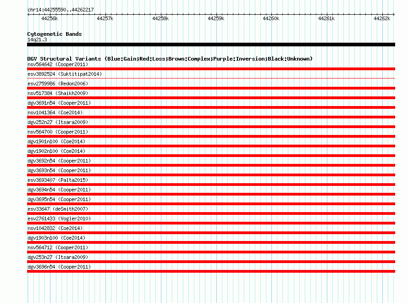Click the red loss bar under esv33647
The width and height of the screenshot is (408, 303).
click(x=211, y=213)
